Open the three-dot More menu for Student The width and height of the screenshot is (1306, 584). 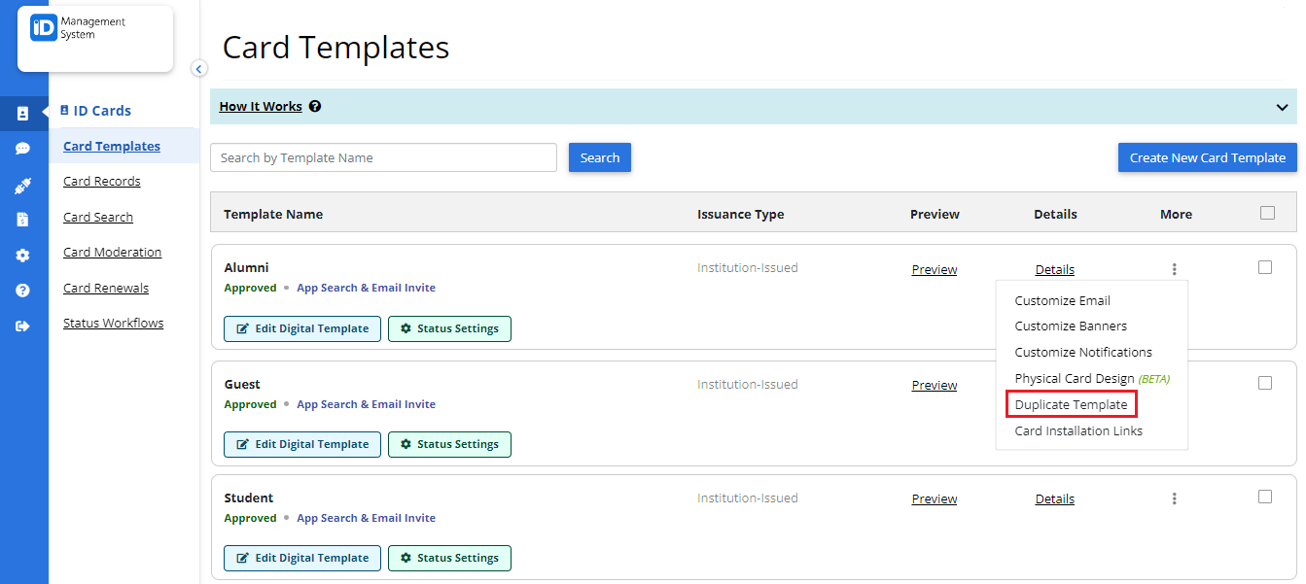1175,498
